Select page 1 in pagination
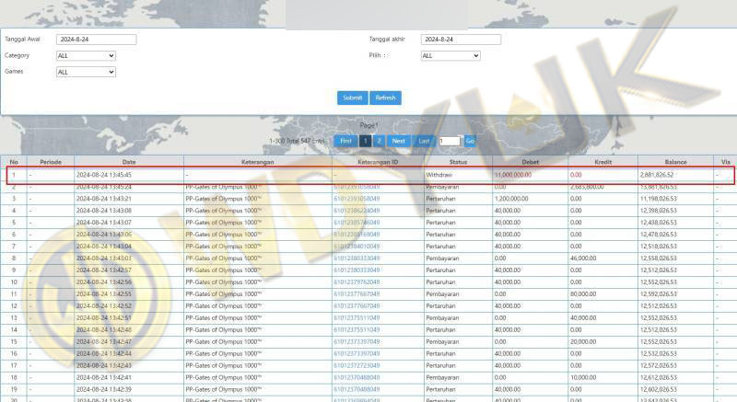Image resolution: width=737 pixels, height=402 pixels. (x=365, y=141)
